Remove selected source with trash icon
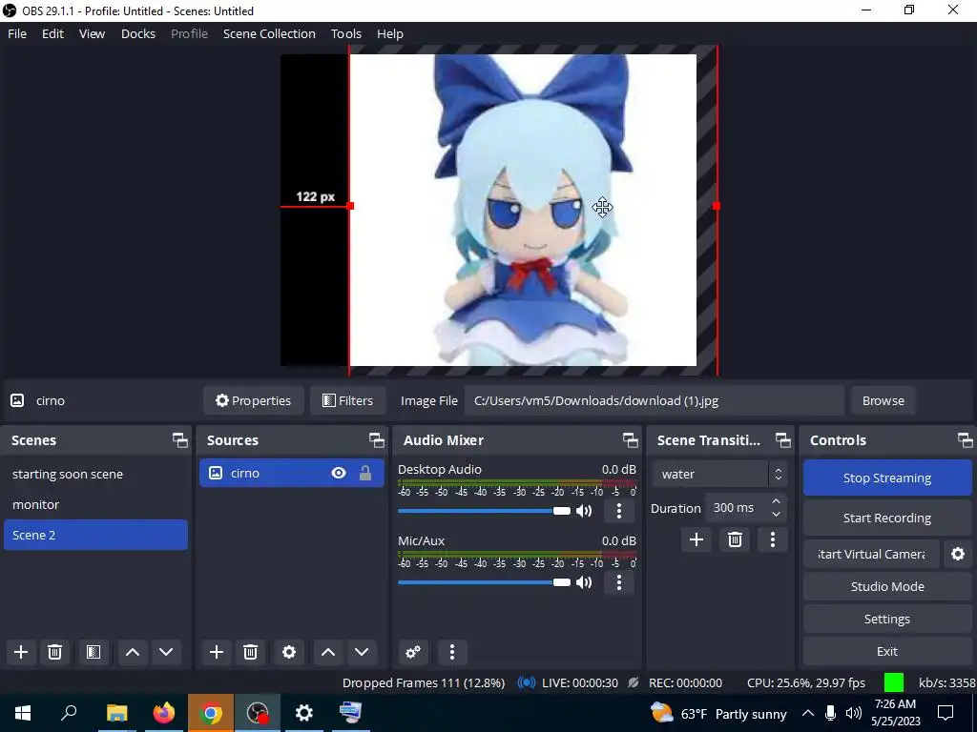 251,652
